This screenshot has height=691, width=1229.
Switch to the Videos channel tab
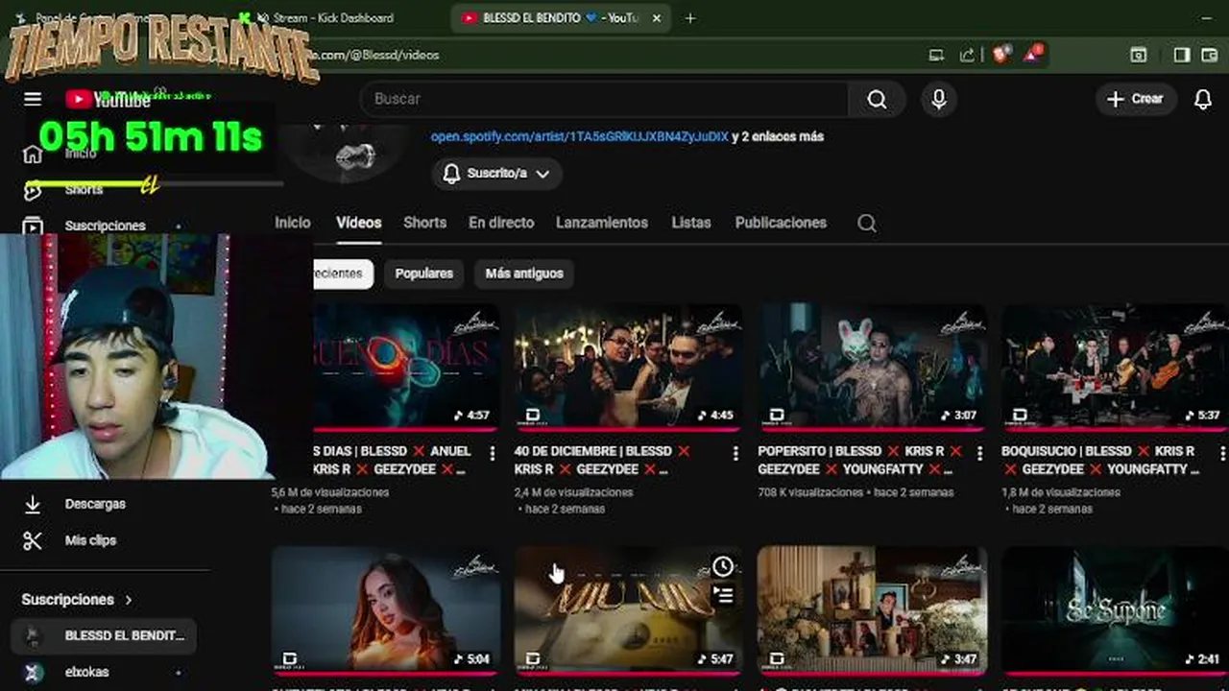click(x=359, y=223)
